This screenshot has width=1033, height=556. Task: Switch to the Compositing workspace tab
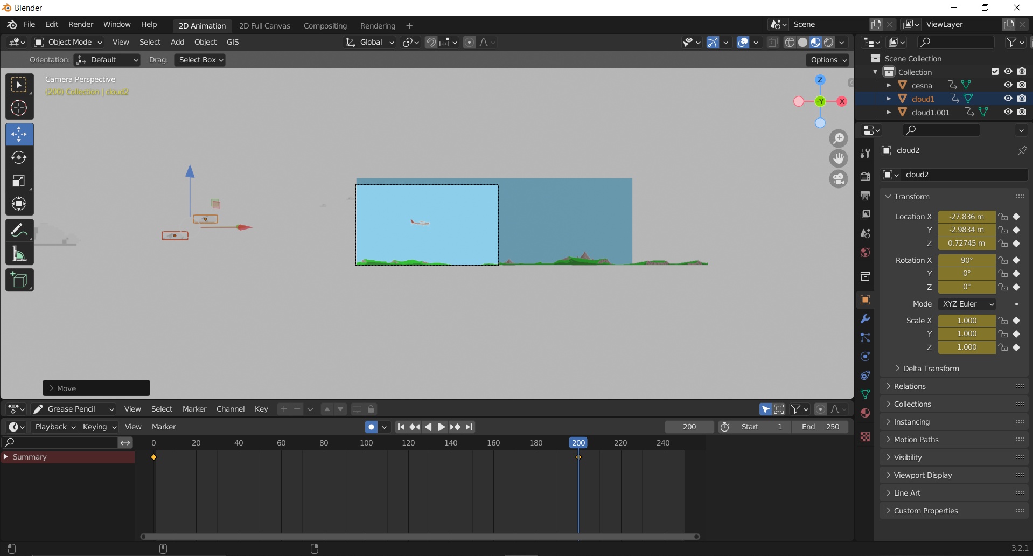(325, 26)
